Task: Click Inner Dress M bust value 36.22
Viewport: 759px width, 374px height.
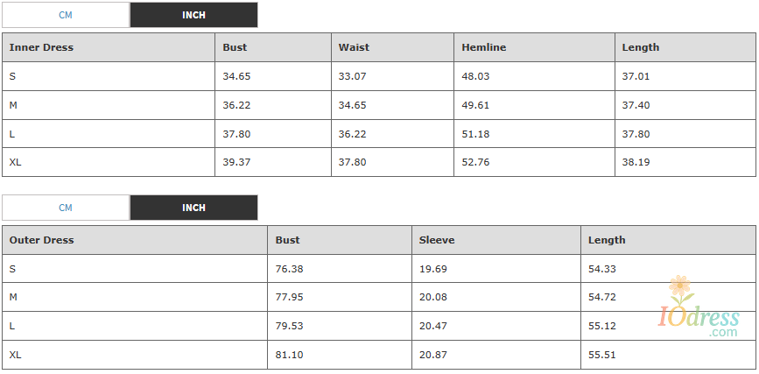Action: pyautogui.click(x=236, y=105)
